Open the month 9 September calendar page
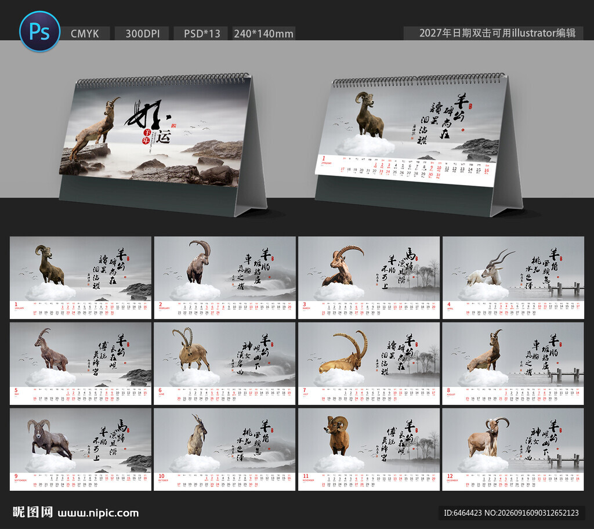This screenshot has height=529, width=594. 80,450
